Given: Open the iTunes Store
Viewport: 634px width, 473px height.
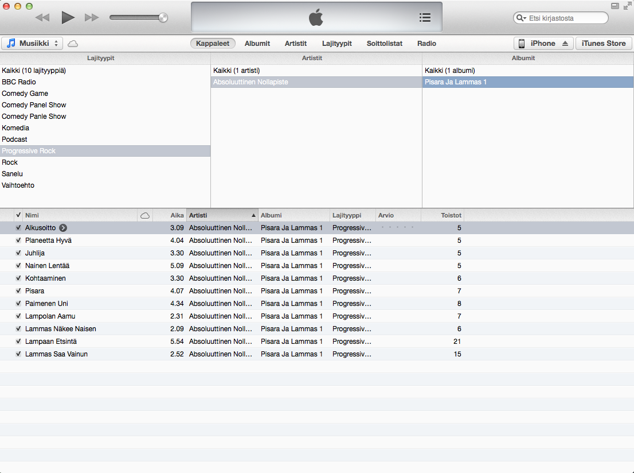Looking at the screenshot, I should [x=604, y=44].
